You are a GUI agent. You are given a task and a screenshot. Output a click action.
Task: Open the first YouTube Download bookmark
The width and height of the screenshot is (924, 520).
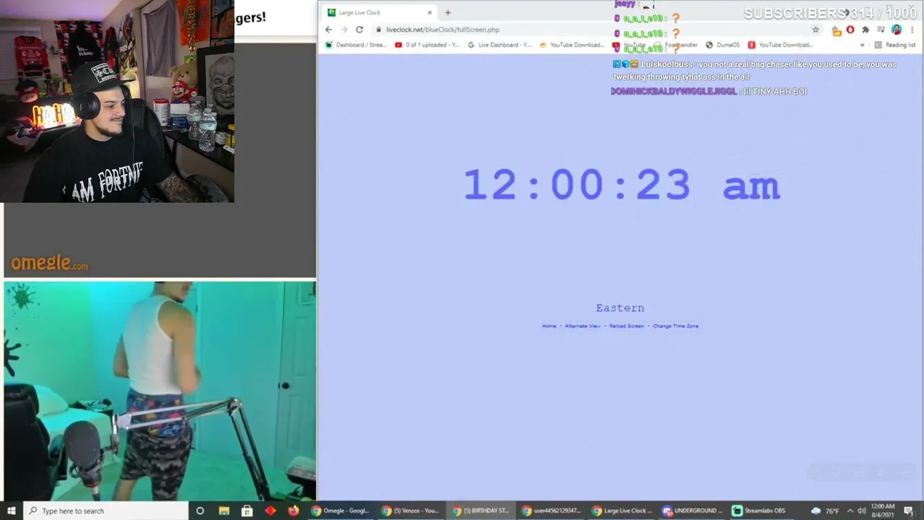click(571, 45)
